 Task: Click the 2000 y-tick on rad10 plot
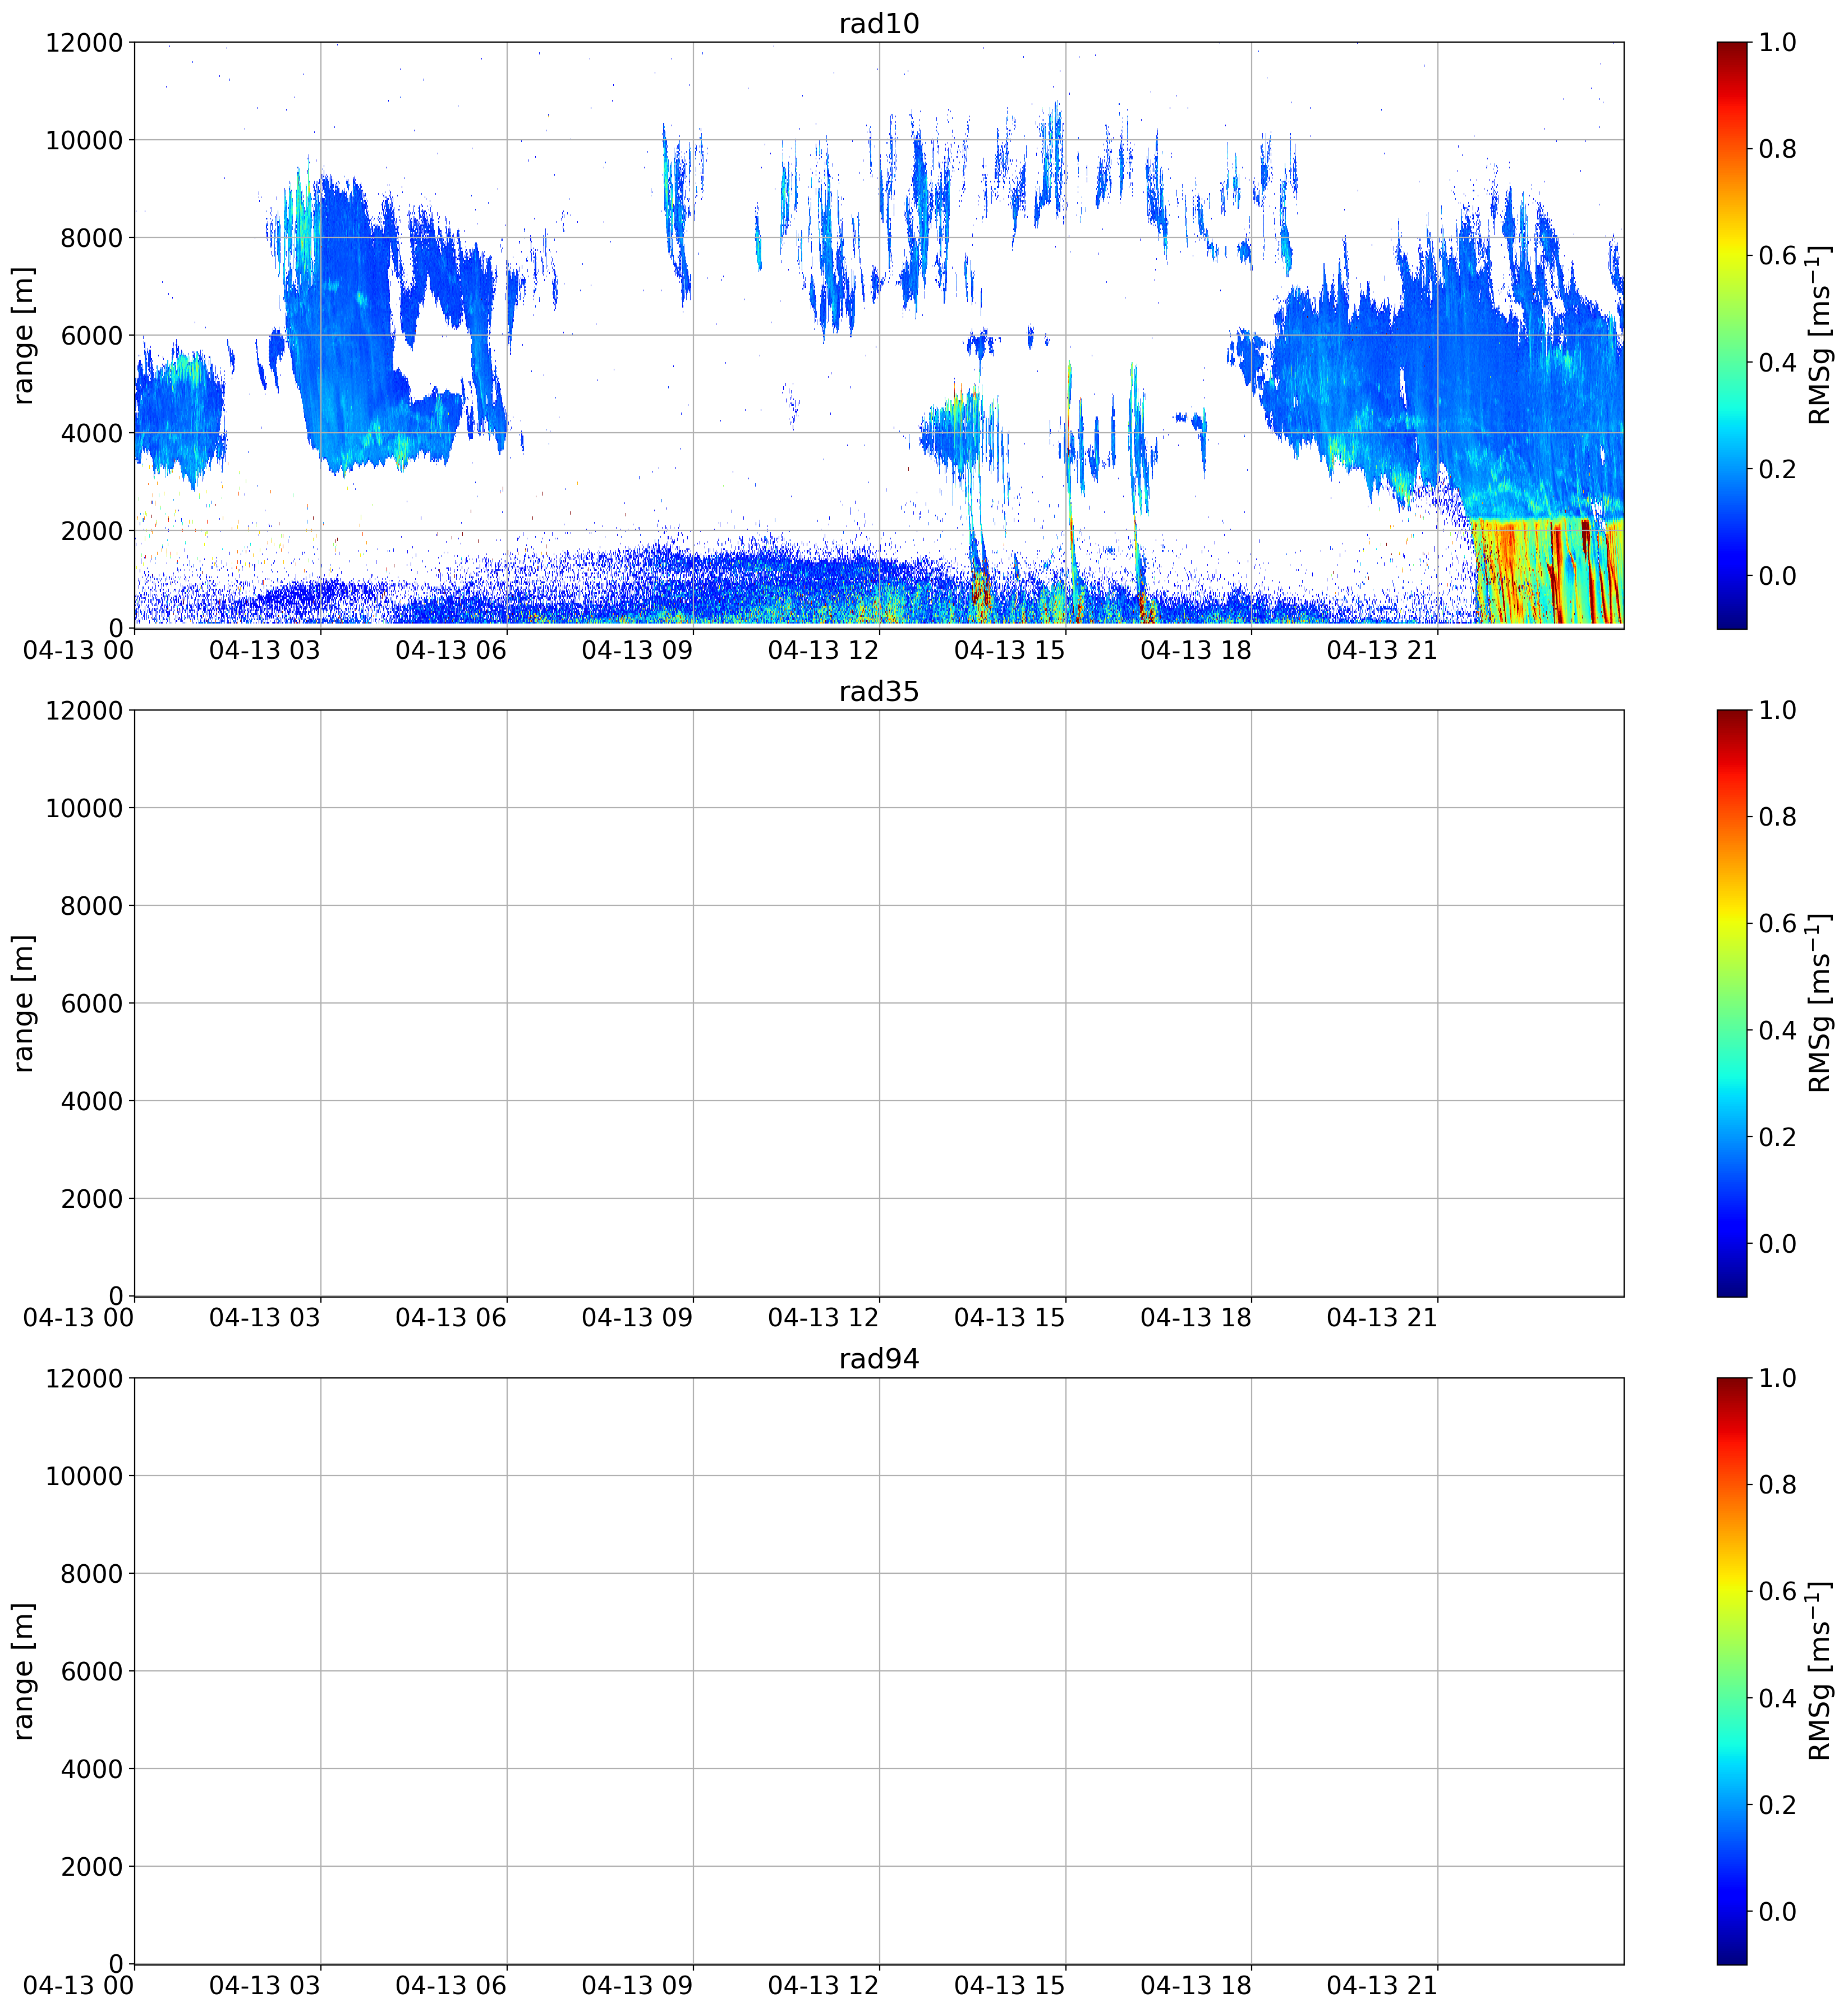(91, 532)
